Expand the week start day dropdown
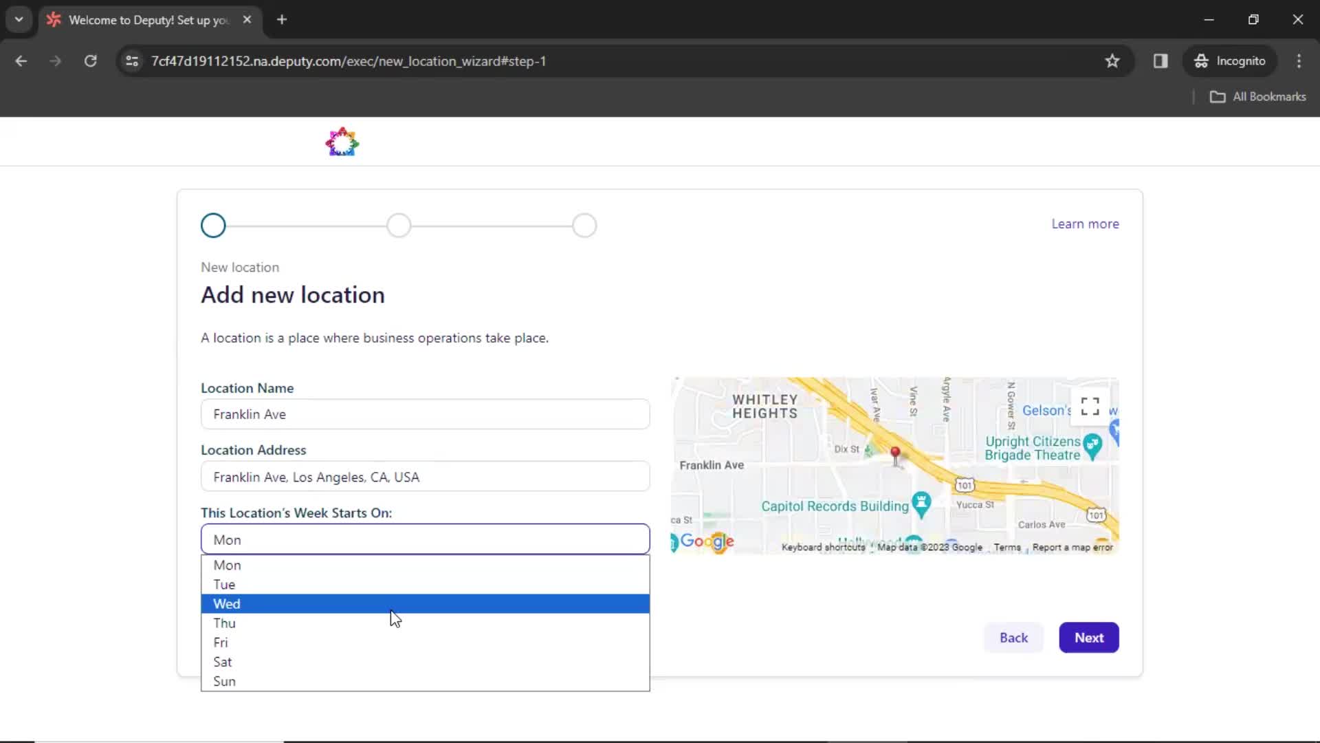 pos(424,539)
